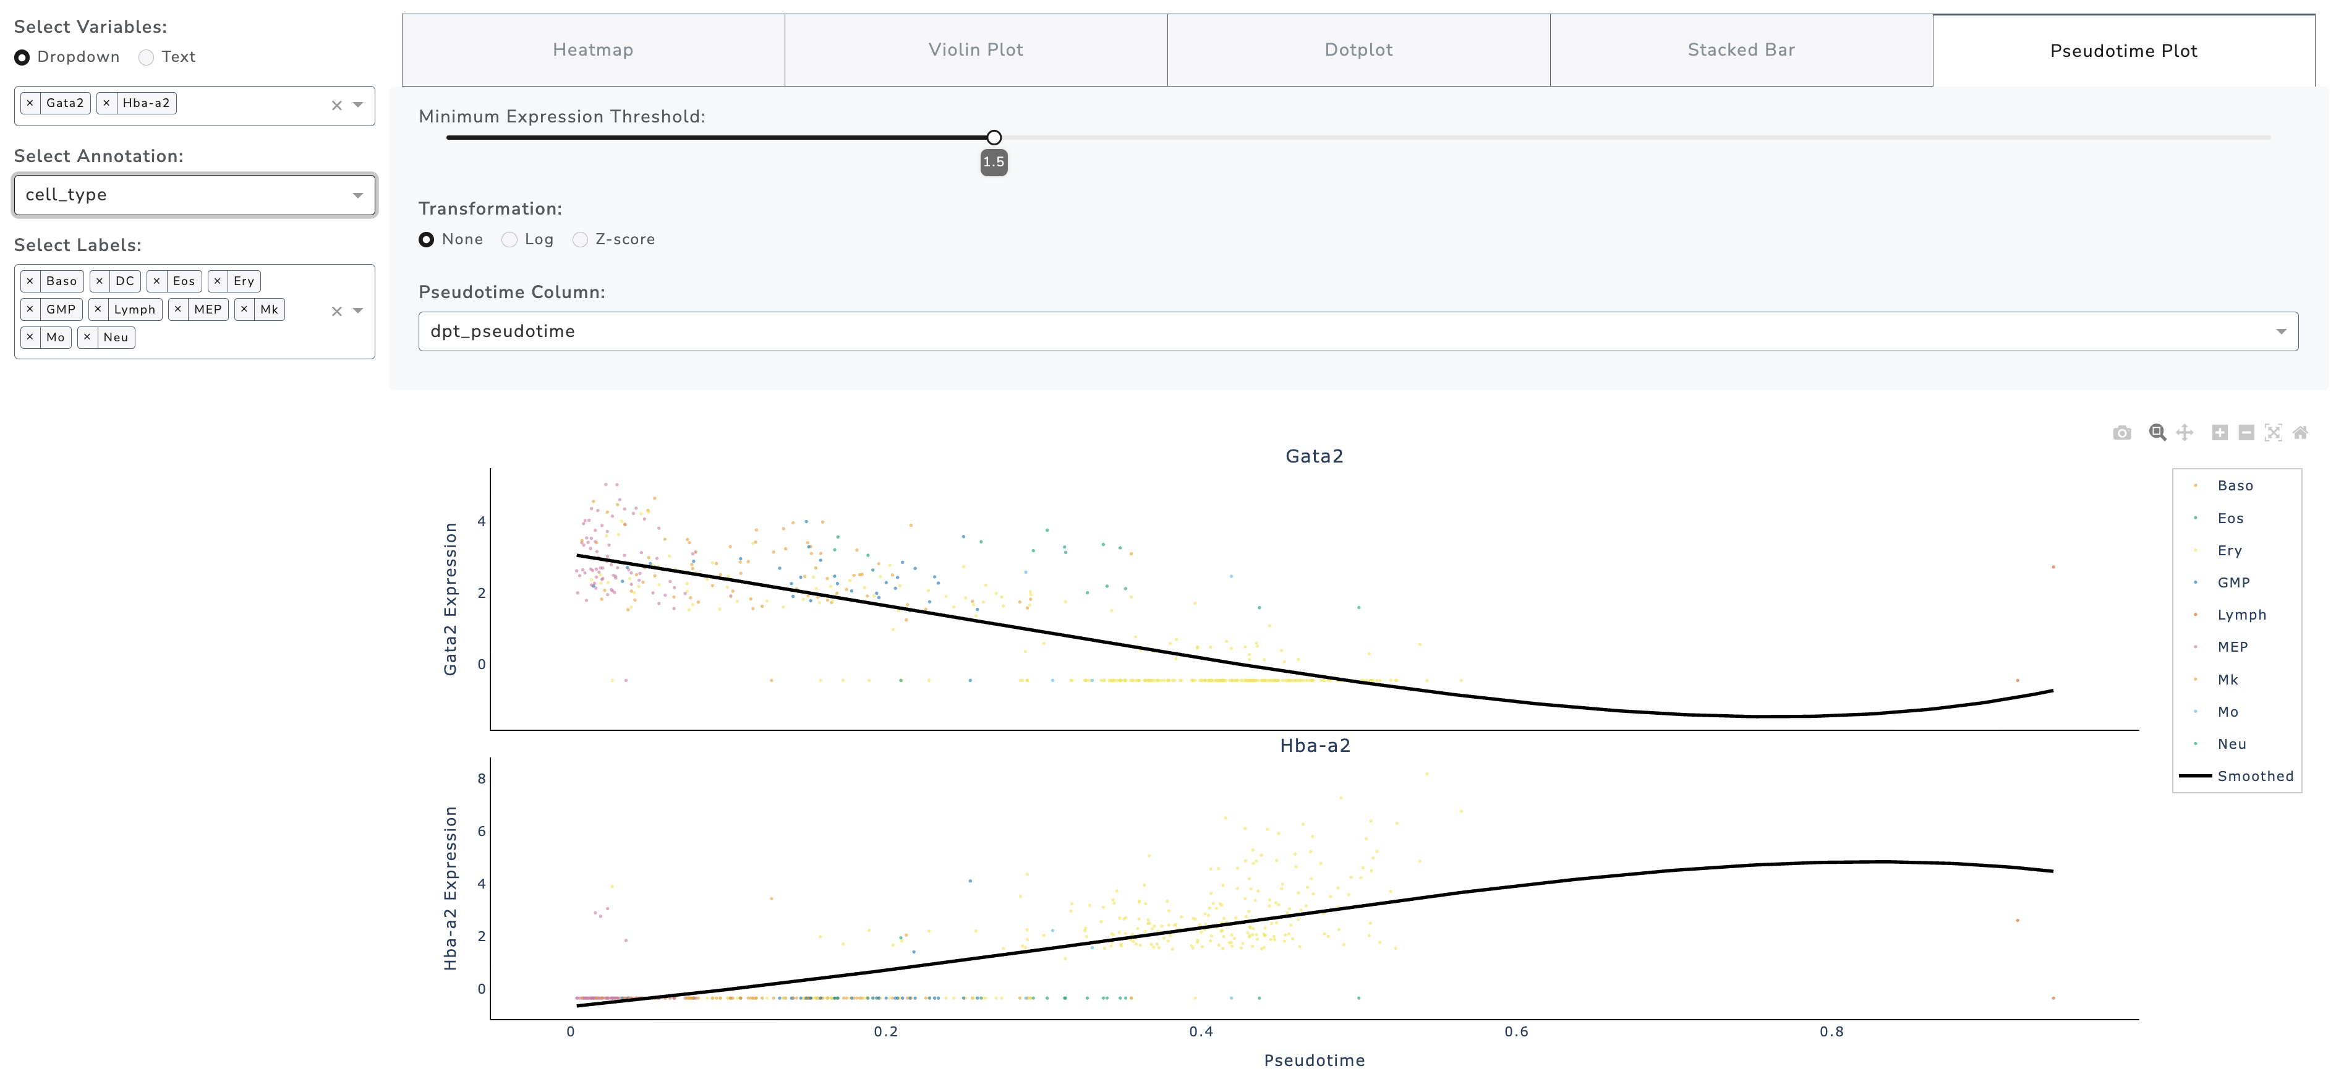Click the expression threshold slider handle
The image size is (2336, 1092).
pyautogui.click(x=994, y=138)
